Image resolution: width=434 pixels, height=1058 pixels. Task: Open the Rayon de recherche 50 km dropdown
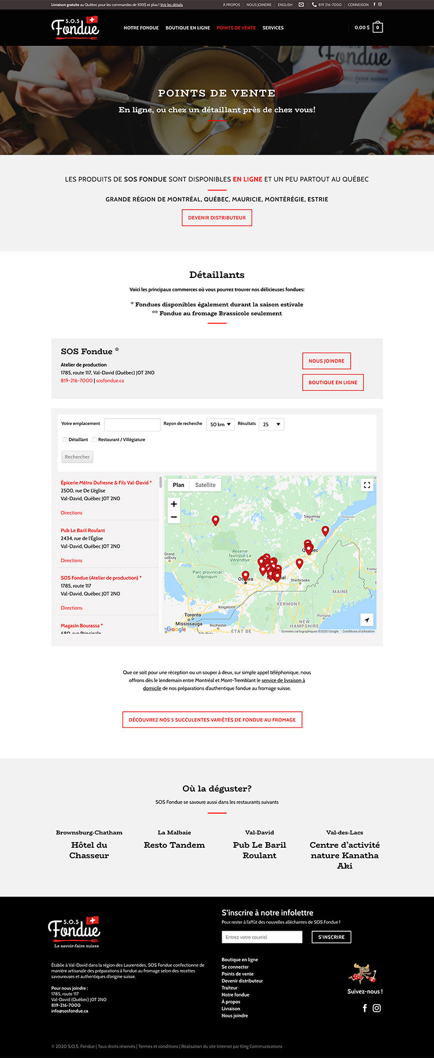pos(220,424)
